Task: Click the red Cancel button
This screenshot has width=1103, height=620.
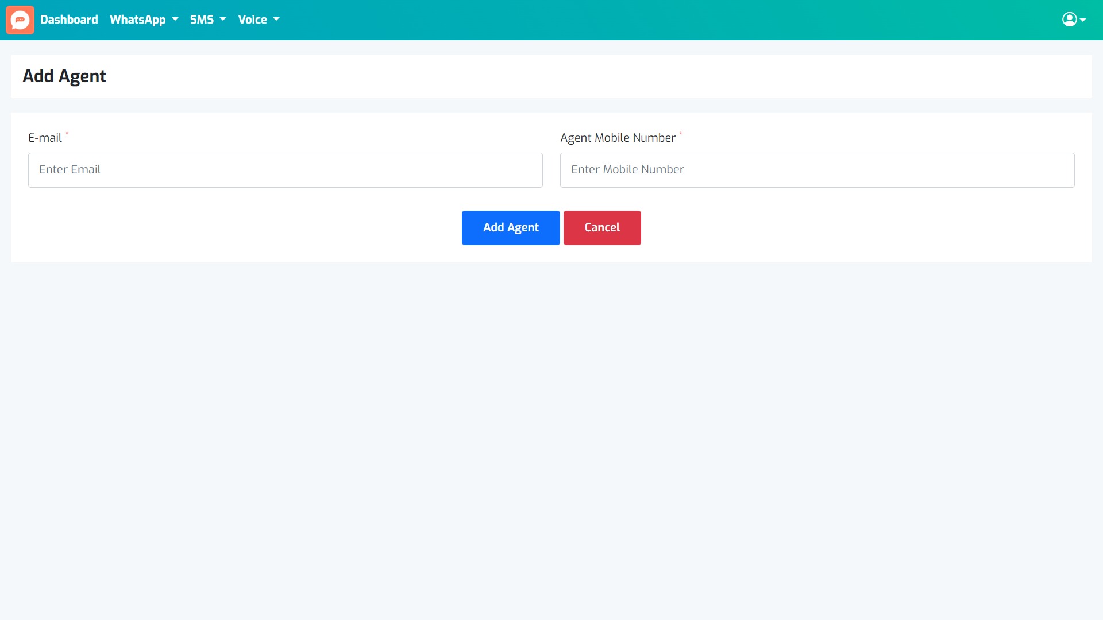Action: click(602, 228)
